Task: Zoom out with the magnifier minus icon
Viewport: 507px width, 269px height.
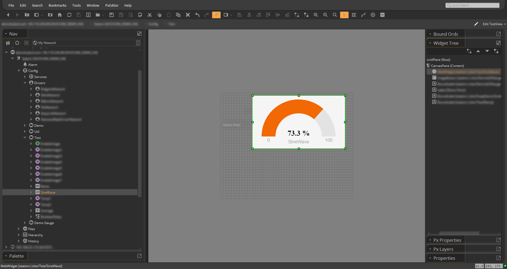Action: pyautogui.click(x=325, y=15)
